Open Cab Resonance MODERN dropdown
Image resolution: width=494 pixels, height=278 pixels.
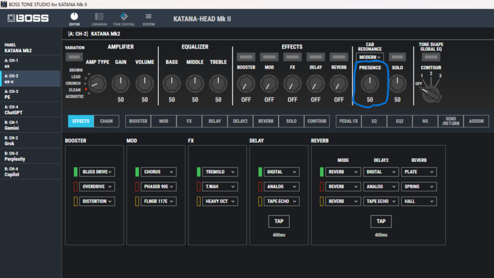coord(370,57)
